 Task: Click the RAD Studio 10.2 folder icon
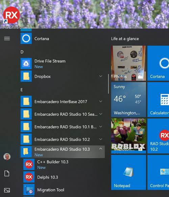(x=26, y=139)
